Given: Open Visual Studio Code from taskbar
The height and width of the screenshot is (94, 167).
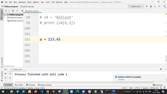Looking at the screenshot, I should pos(41,92).
